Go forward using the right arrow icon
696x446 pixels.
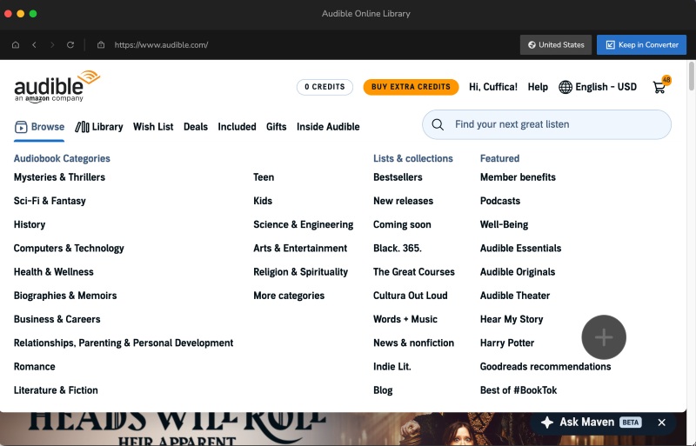coord(52,45)
